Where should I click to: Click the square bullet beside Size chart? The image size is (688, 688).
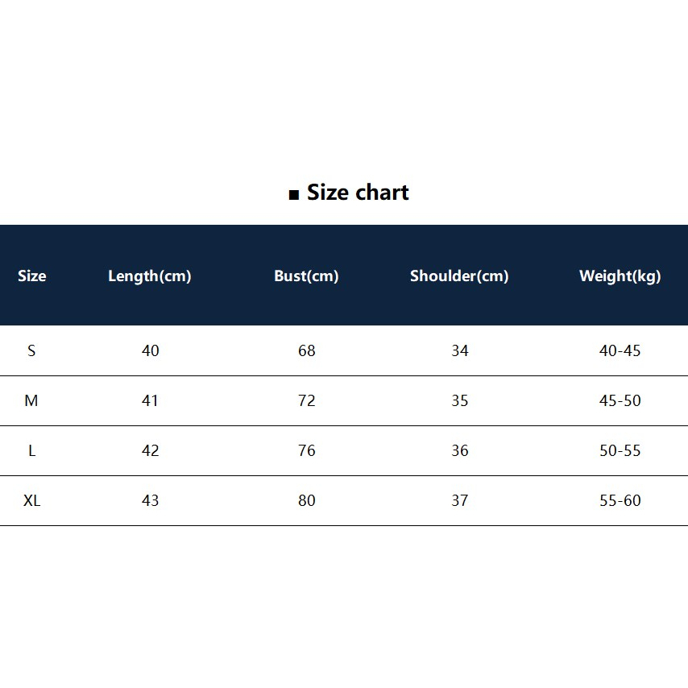coord(293,195)
